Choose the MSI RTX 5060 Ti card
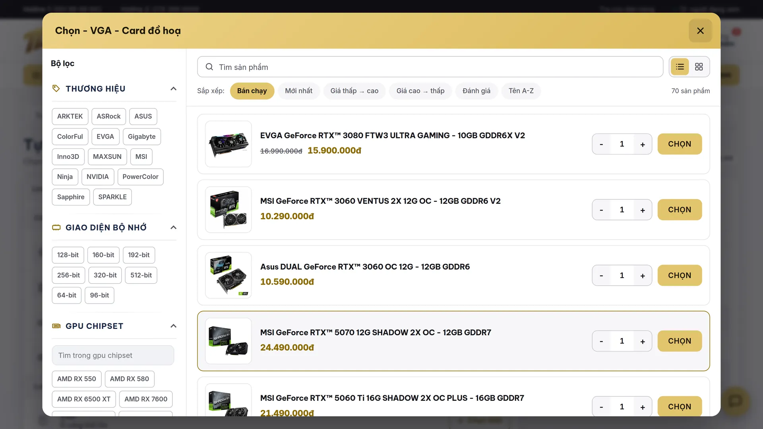Viewport: 763px width, 429px height. (x=680, y=407)
